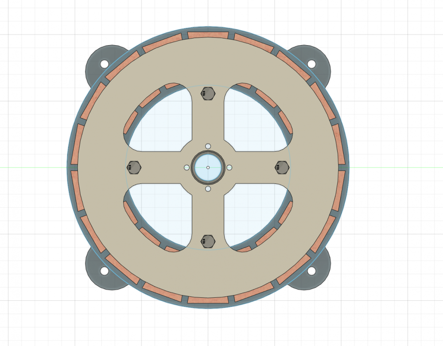The width and height of the screenshot is (443, 346).
Task: Select the bottom hex bolt head
Action: [208, 241]
